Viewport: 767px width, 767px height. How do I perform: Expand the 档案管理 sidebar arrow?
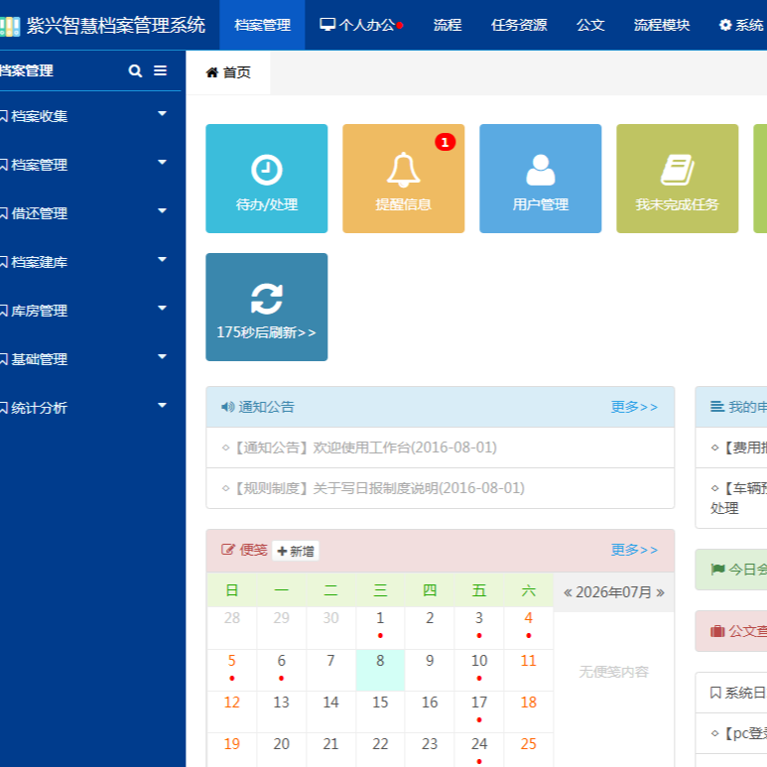pos(163,162)
